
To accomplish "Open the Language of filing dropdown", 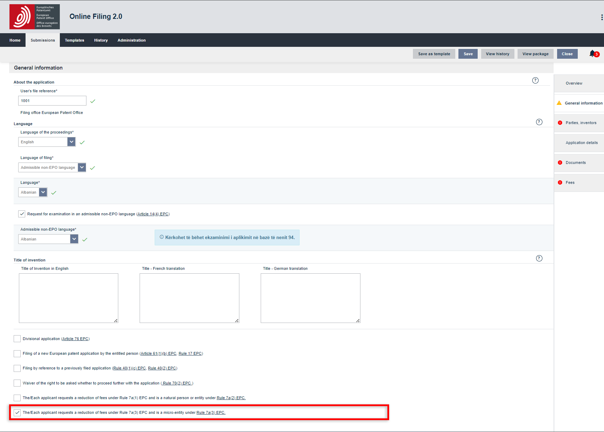I will 82,167.
